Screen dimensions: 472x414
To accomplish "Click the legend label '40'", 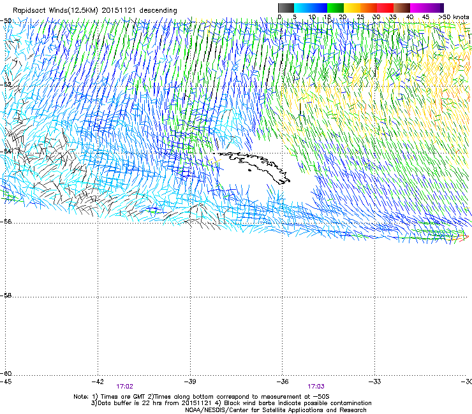I will pyautogui.click(x=409, y=17).
